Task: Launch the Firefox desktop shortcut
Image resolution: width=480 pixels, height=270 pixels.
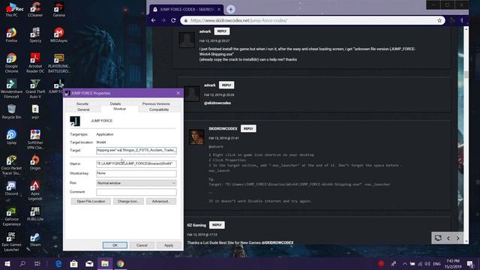Action: pos(12,35)
